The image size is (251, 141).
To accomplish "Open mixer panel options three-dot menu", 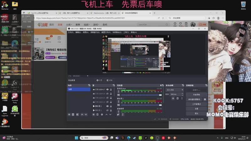I will 123,114.
